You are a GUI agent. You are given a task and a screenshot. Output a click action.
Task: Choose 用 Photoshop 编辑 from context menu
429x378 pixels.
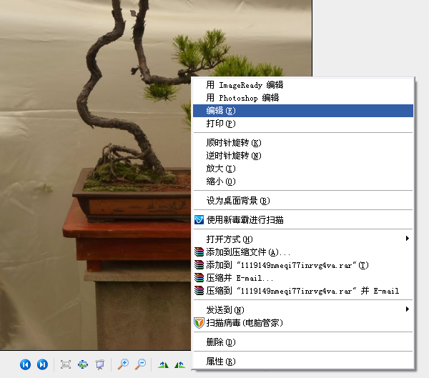[242, 98]
